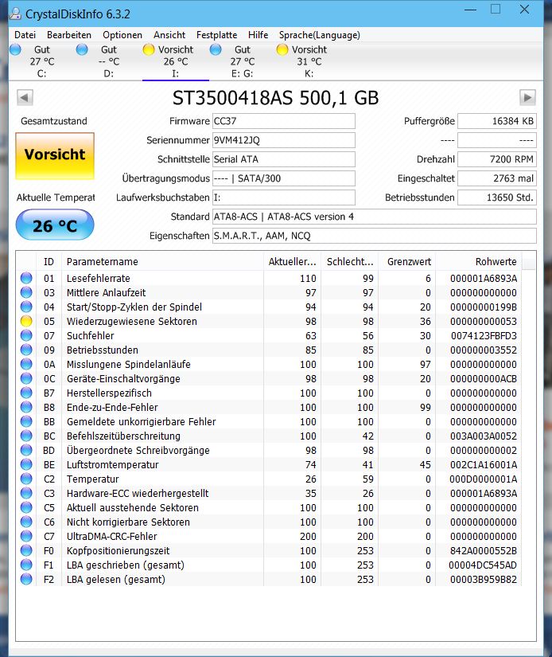Viewport: 552px width, 657px height.
Task: Open the Festplatte menu
Action: point(216,35)
